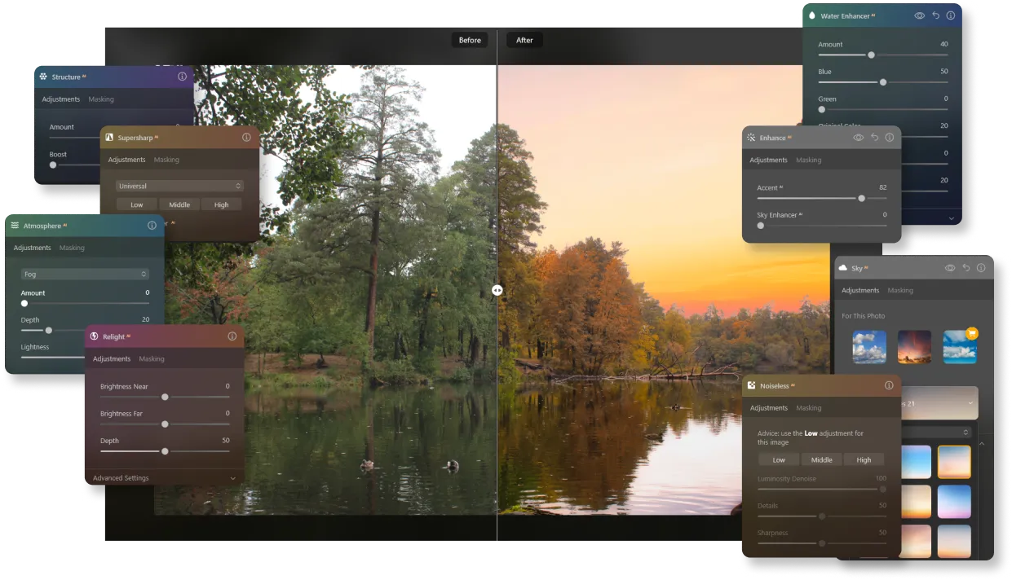Open info for the Sky panel
Image resolution: width=1012 pixels, height=580 pixels.
[981, 267]
